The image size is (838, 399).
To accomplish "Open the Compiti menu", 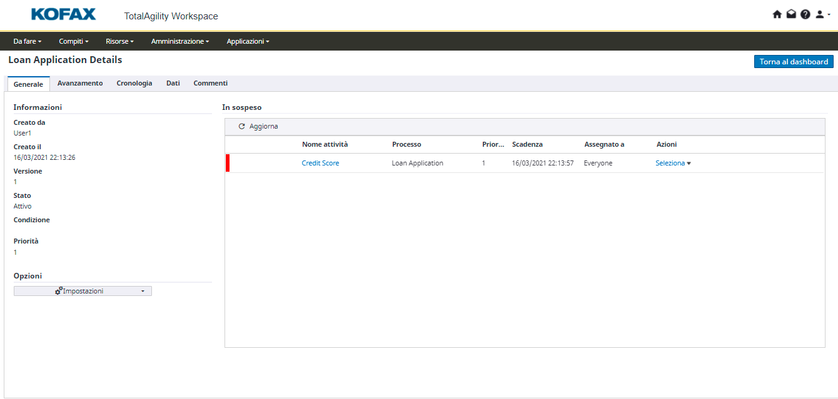I will [74, 41].
